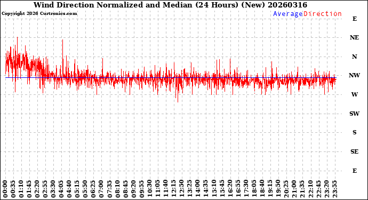Click the 00:35 time label
Image resolution: width=368 pixels, height=200 pixels.
tap(13, 189)
